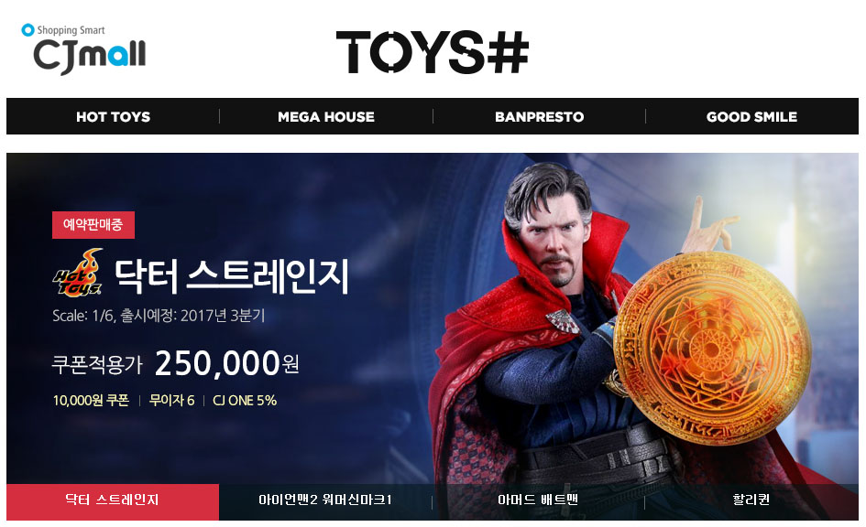This screenshot has height=527, width=866.
Task: Switch to the 할리퀸 tab
Action: click(x=751, y=500)
